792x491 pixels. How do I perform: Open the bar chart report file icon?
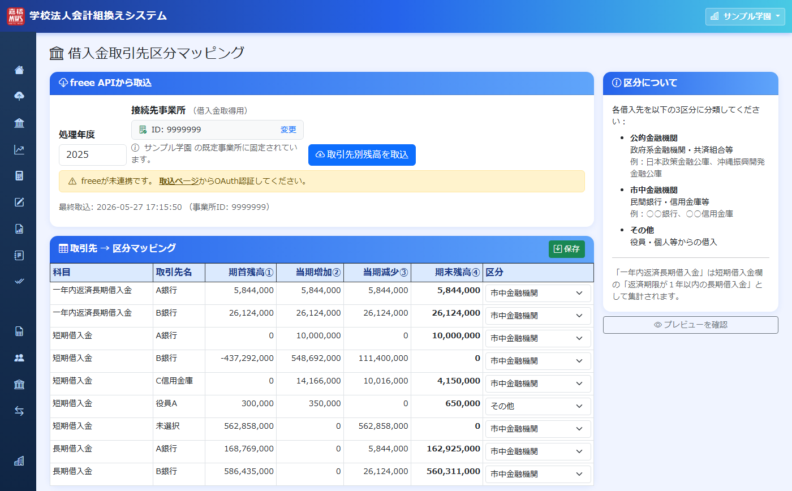click(x=19, y=229)
